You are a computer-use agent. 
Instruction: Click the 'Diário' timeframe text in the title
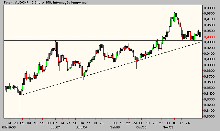click(36, 2)
